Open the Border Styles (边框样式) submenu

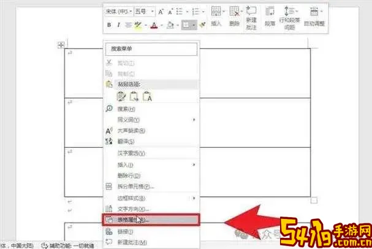[151, 198]
